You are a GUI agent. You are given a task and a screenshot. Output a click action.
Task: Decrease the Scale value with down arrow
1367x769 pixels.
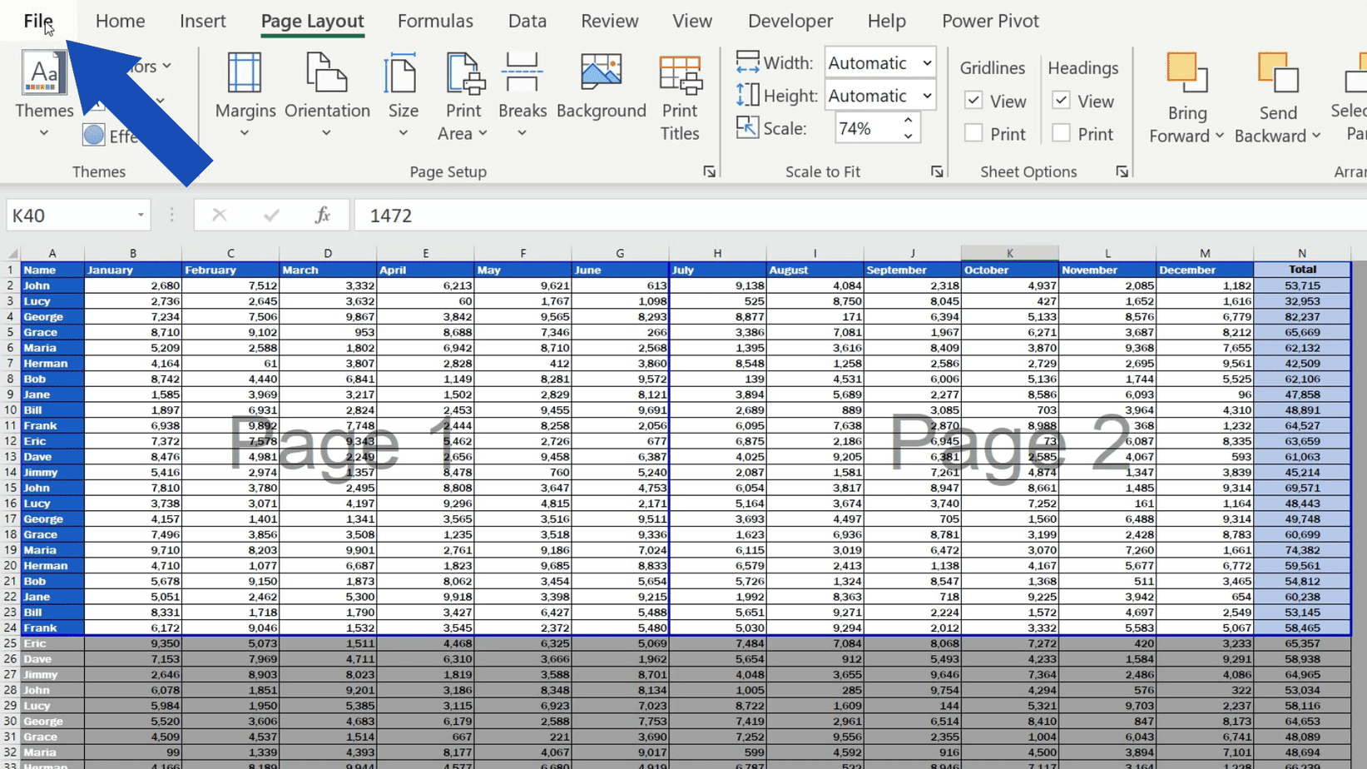pyautogui.click(x=908, y=136)
